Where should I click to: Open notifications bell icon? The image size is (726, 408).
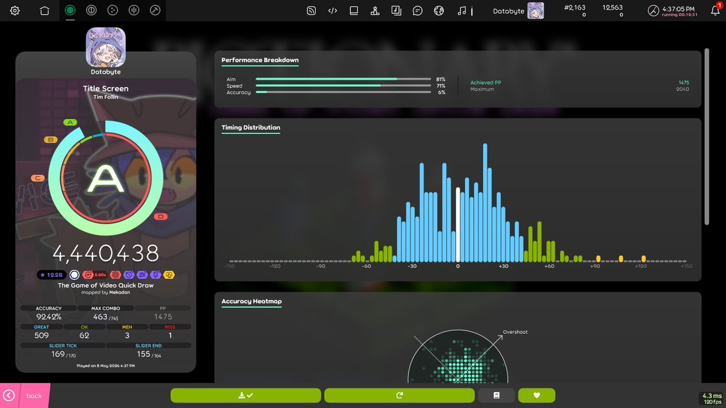click(715, 10)
